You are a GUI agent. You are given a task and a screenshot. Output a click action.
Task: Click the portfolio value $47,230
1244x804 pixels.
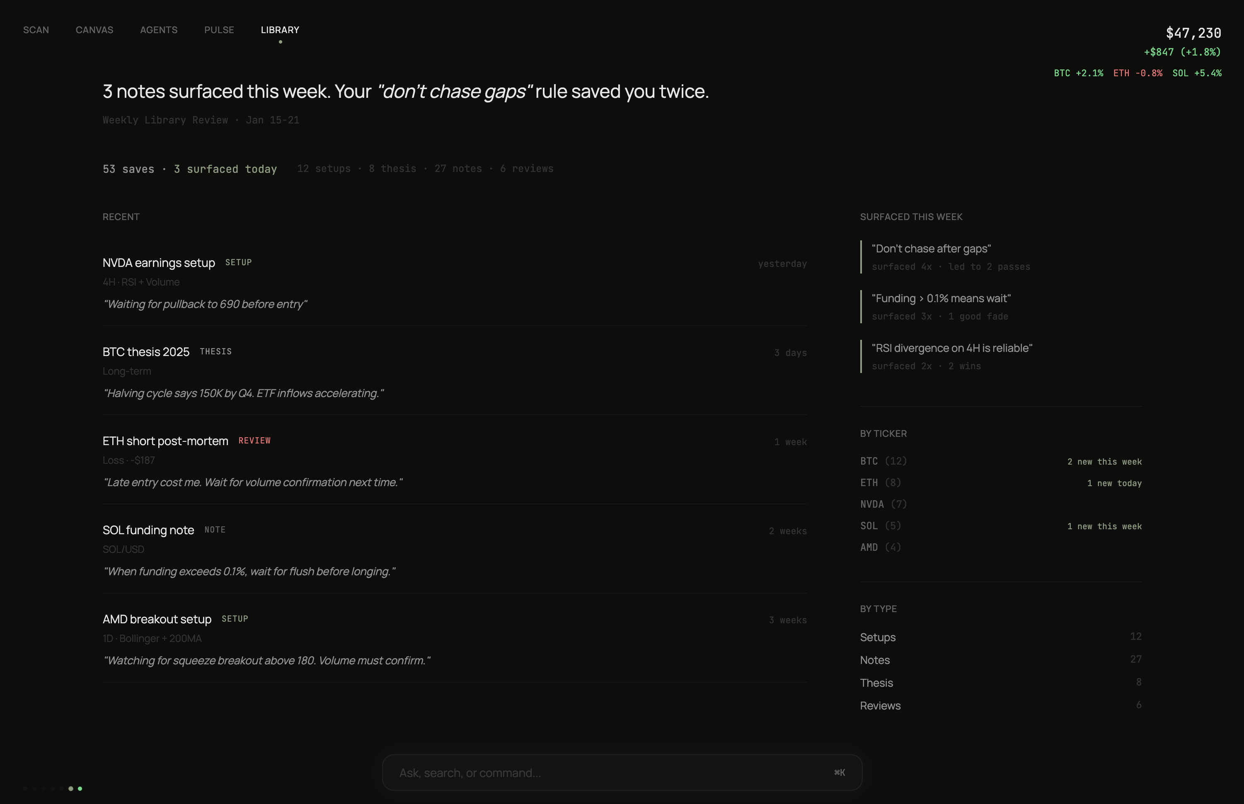(x=1193, y=33)
